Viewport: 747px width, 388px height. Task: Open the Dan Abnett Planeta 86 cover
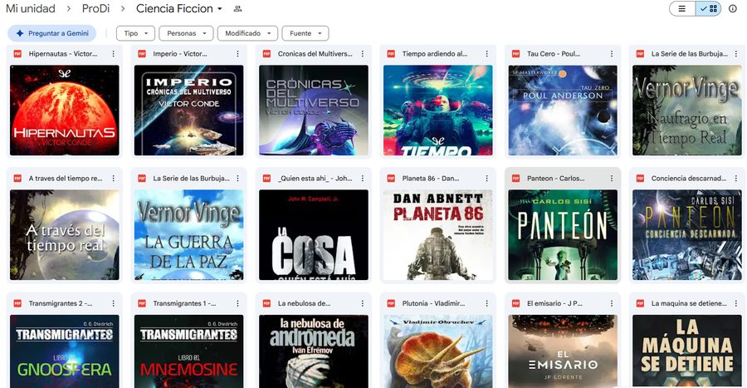click(438, 235)
